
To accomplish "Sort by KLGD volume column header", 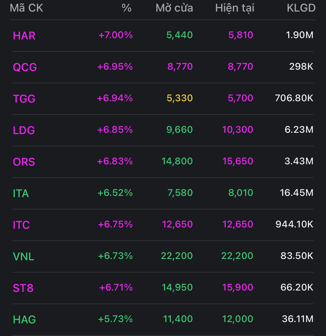I will click(301, 8).
